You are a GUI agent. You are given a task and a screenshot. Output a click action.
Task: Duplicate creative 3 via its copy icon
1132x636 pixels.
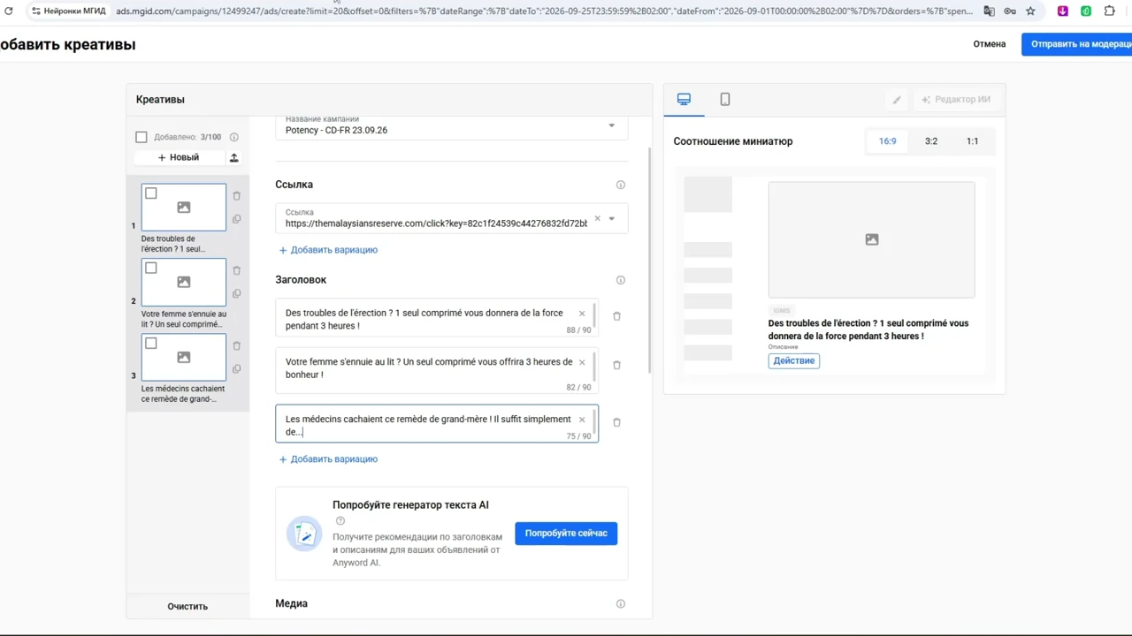pyautogui.click(x=236, y=369)
